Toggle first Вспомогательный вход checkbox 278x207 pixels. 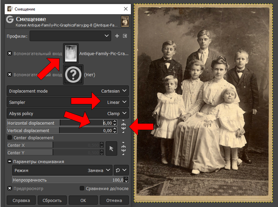pyautogui.click(x=10, y=53)
